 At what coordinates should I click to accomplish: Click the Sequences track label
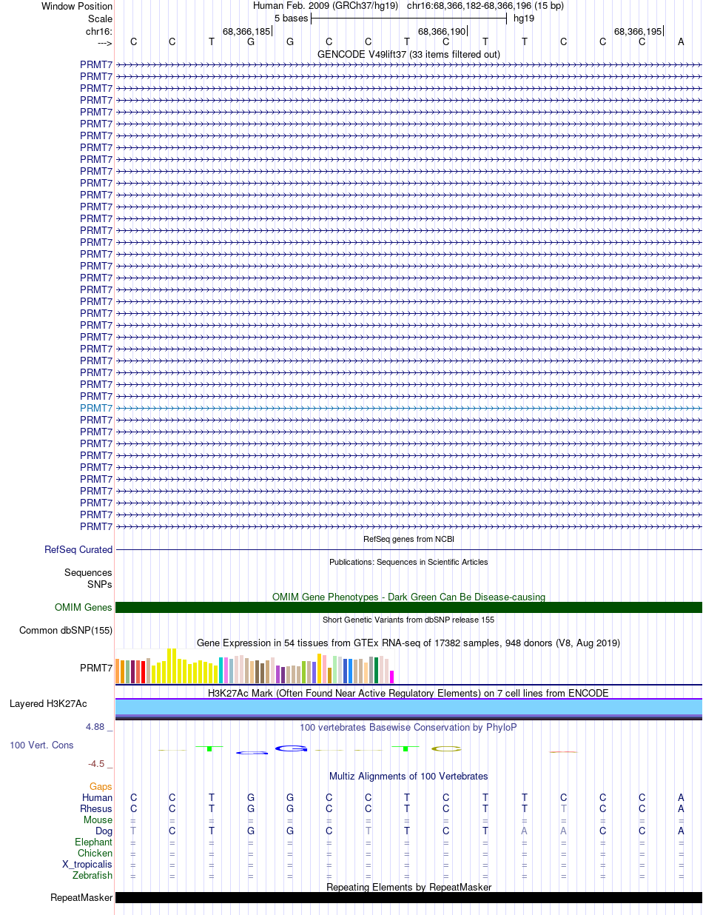click(88, 573)
